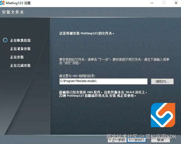
Task: Click the OBS version 30.0.0 warning text
Action: tap(103, 94)
